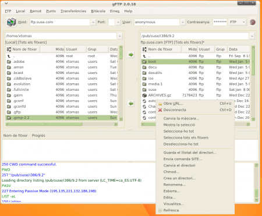262x216 pixels.
Task: Select the .fullcircle row in local list
Action: (x=62, y=90)
